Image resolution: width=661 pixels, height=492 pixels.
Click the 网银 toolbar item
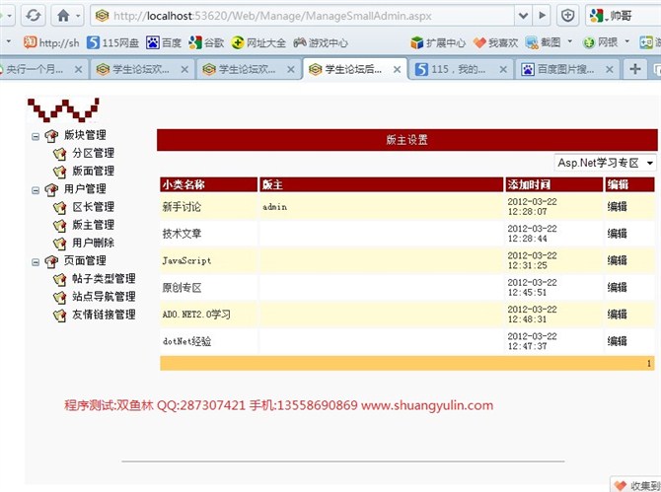(x=600, y=42)
